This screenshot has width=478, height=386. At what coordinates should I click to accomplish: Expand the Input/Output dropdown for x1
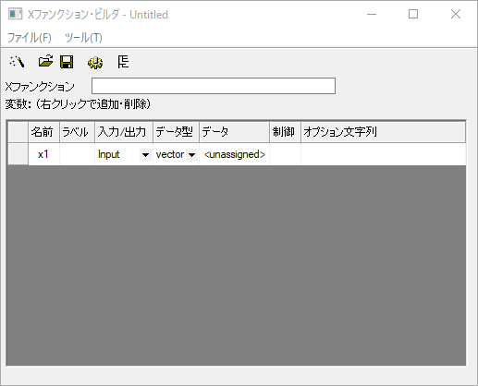145,154
